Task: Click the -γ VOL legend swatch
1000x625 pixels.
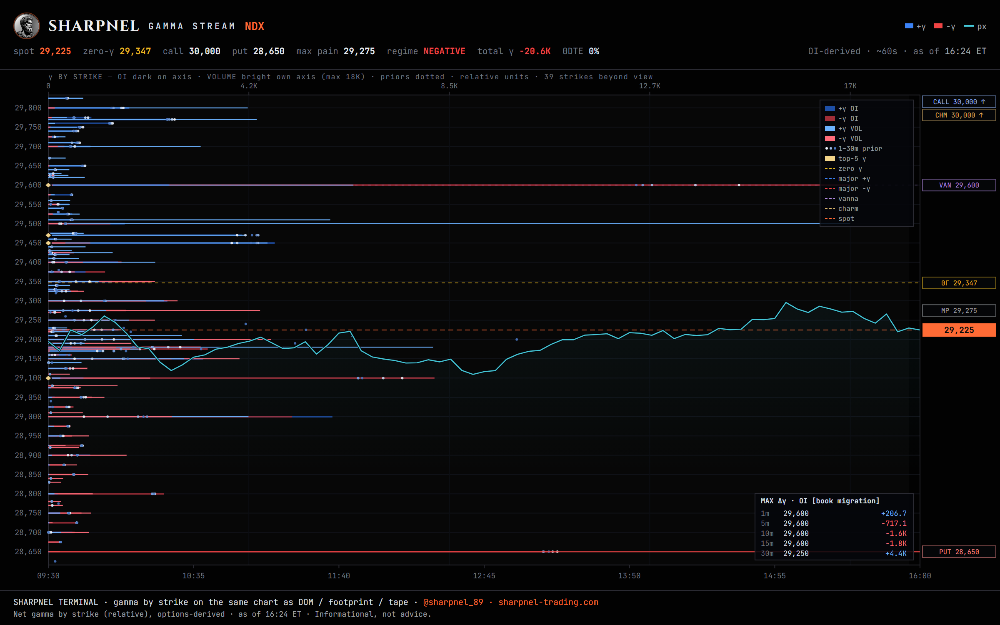Action: [830, 138]
